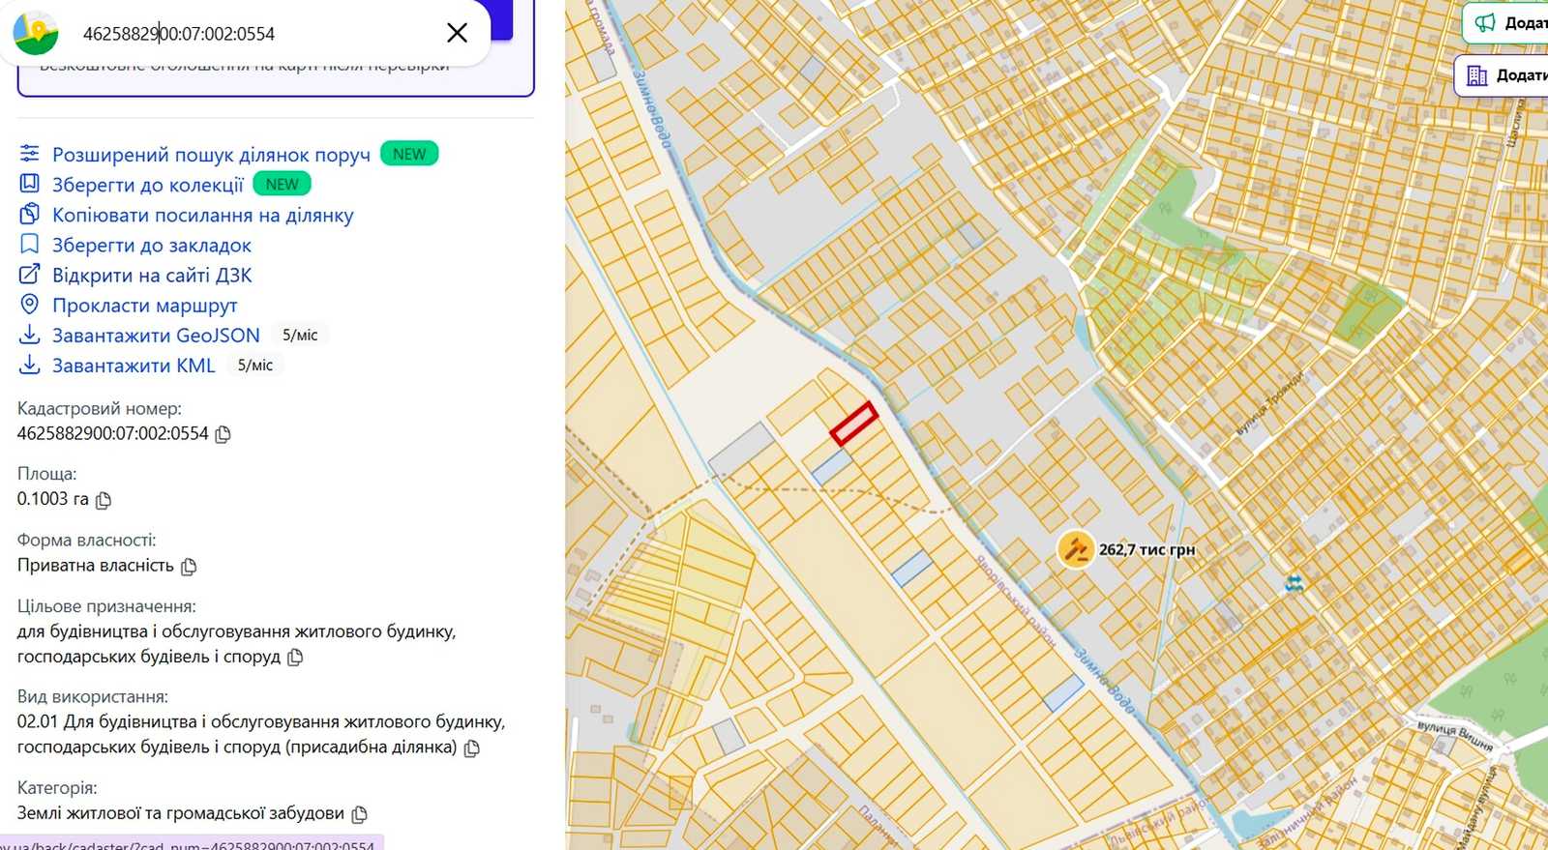Copy the 'Категорія' land category value
The width and height of the screenshot is (1548, 850).
pyautogui.click(x=359, y=814)
